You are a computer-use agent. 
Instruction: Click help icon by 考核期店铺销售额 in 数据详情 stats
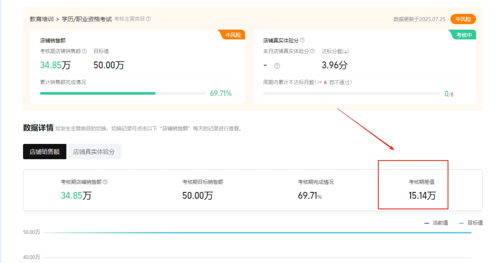pyautogui.click(x=105, y=182)
